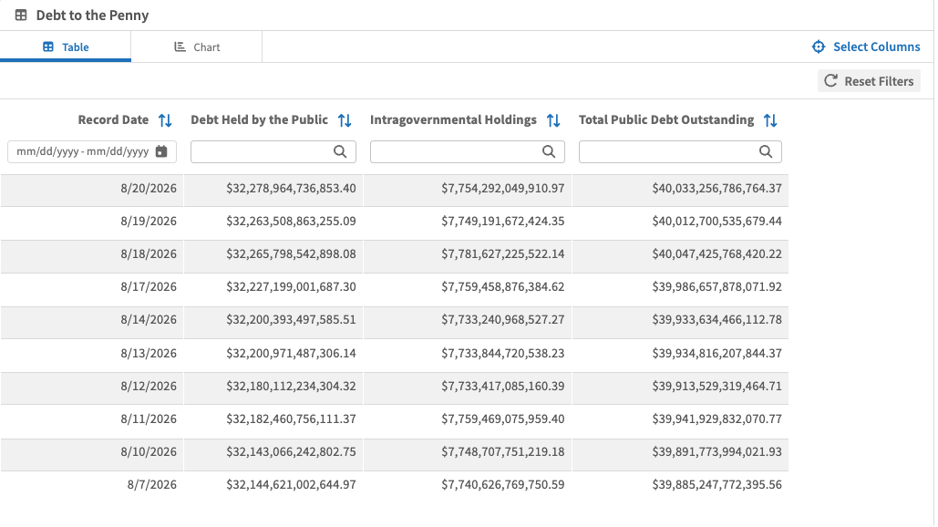Click the $40,047,425,768,420.22 total debt cell
Screen dimensions: 938x527
pyautogui.click(x=716, y=254)
